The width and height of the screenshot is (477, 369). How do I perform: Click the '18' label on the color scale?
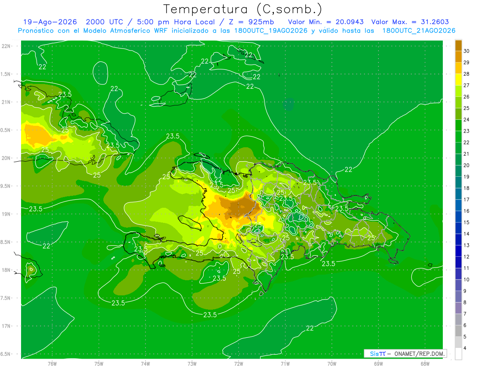[467, 188]
